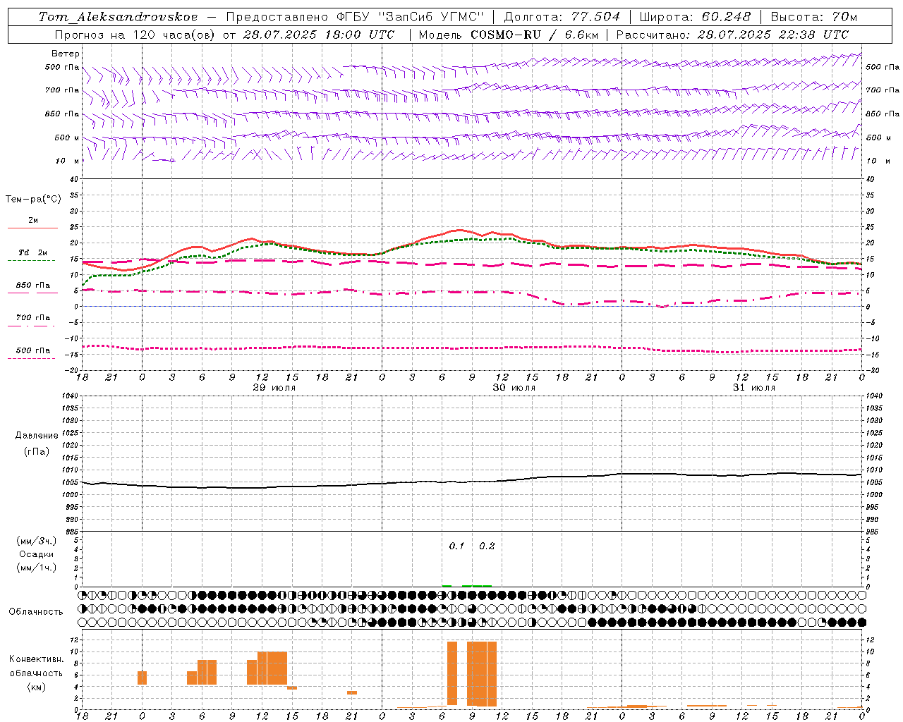Click the (мм/3ч.) precipitation unit label
The image size is (903, 722).
37,541
